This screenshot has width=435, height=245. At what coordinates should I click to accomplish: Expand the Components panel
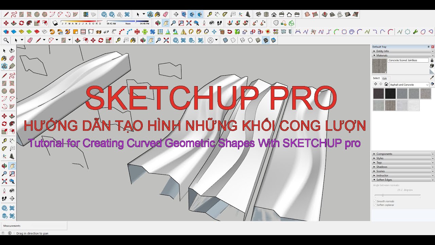coord(402,154)
